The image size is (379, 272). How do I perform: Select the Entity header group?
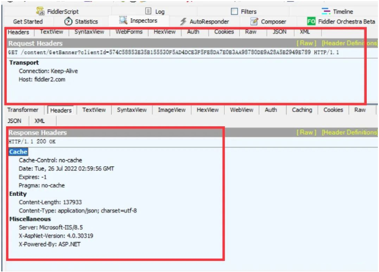(18, 194)
